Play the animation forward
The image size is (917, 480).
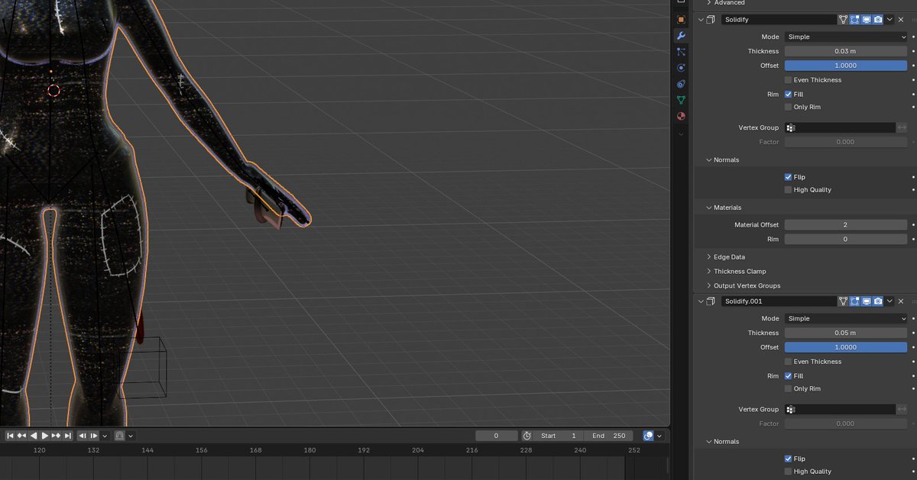tap(44, 436)
